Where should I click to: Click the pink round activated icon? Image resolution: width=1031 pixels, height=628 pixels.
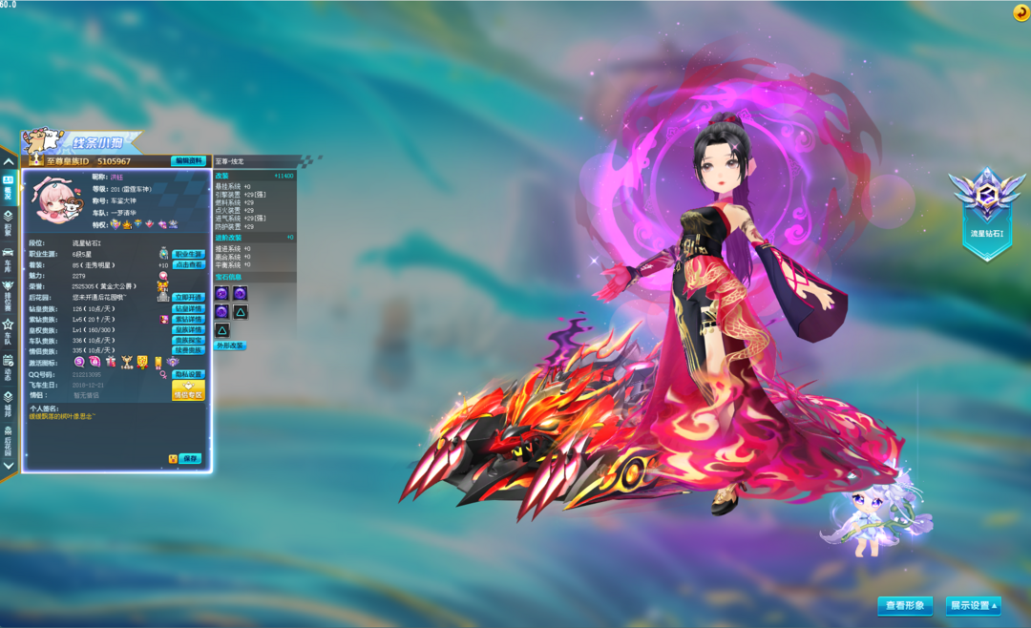(95, 362)
